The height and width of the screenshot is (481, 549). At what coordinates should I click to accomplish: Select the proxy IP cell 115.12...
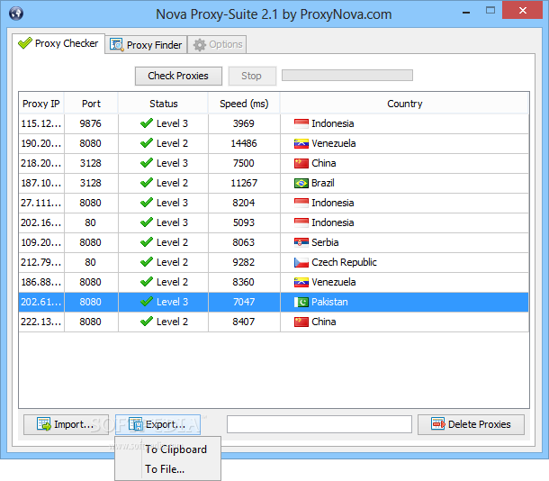41,123
